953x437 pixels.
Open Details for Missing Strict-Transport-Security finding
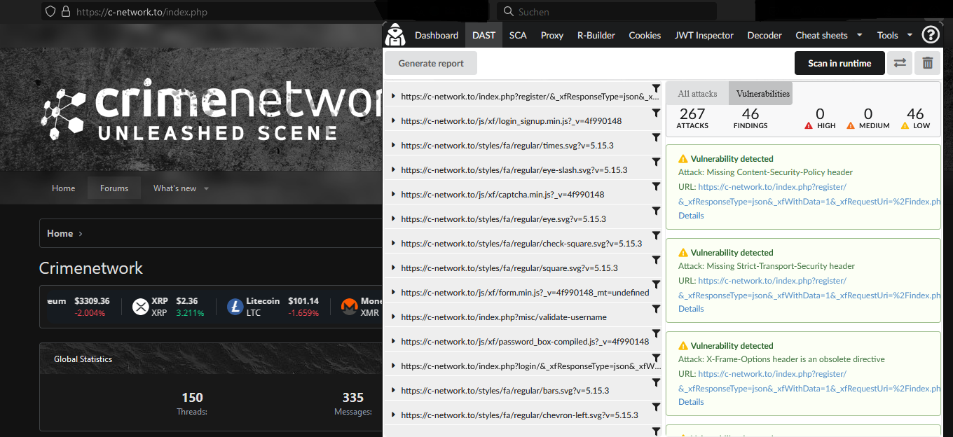(x=691, y=309)
